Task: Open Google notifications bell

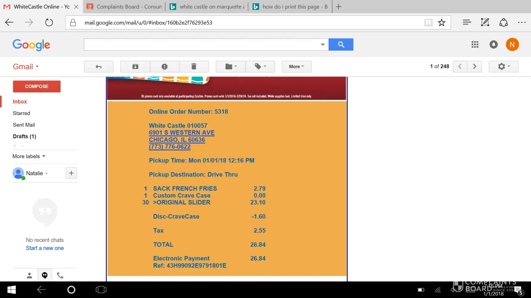Action: 494,44
